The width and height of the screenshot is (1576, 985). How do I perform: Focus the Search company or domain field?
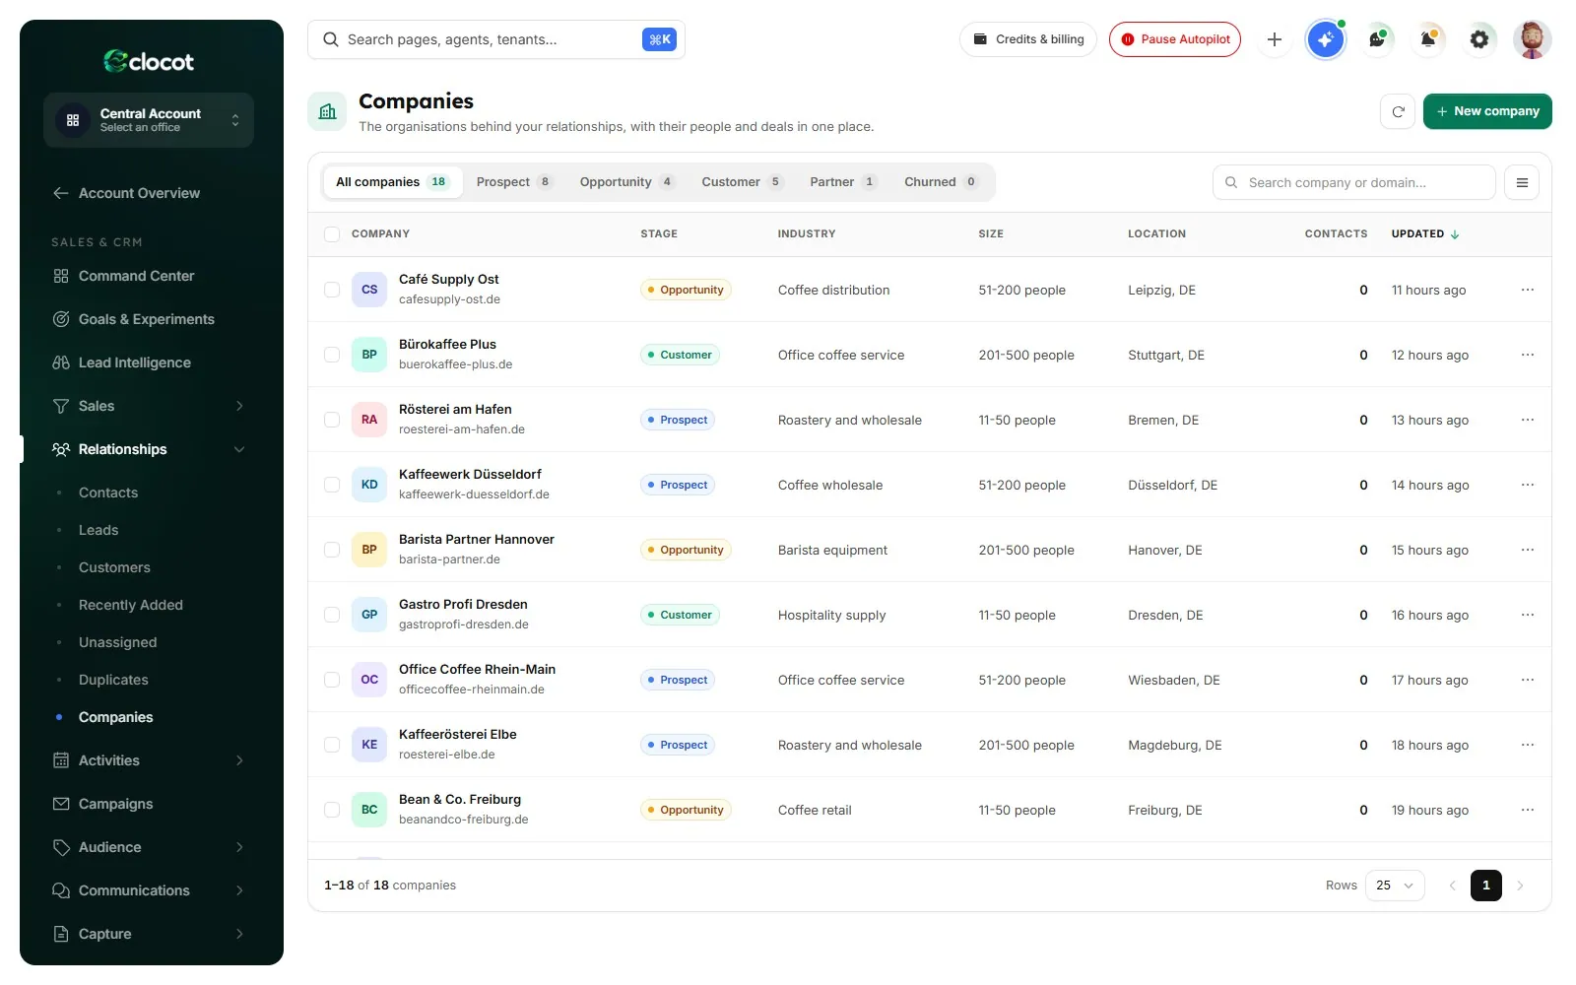pyautogui.click(x=1354, y=182)
